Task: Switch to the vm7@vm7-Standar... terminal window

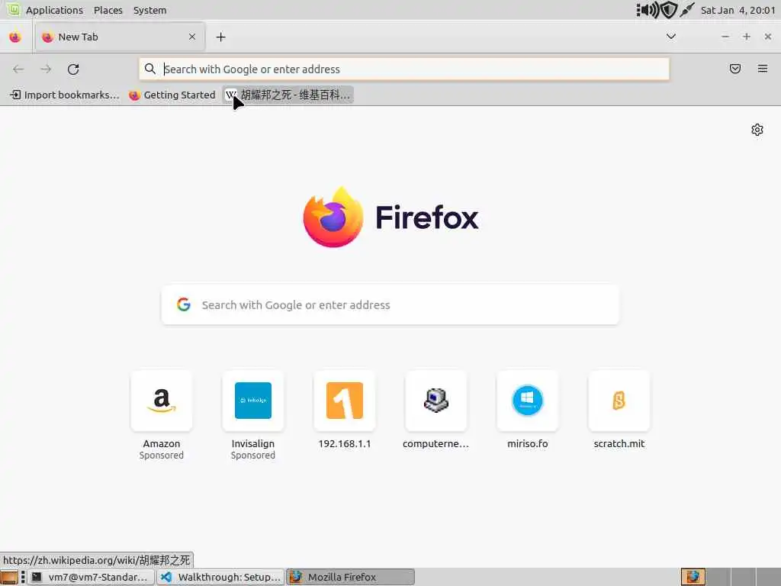Action: coord(90,577)
